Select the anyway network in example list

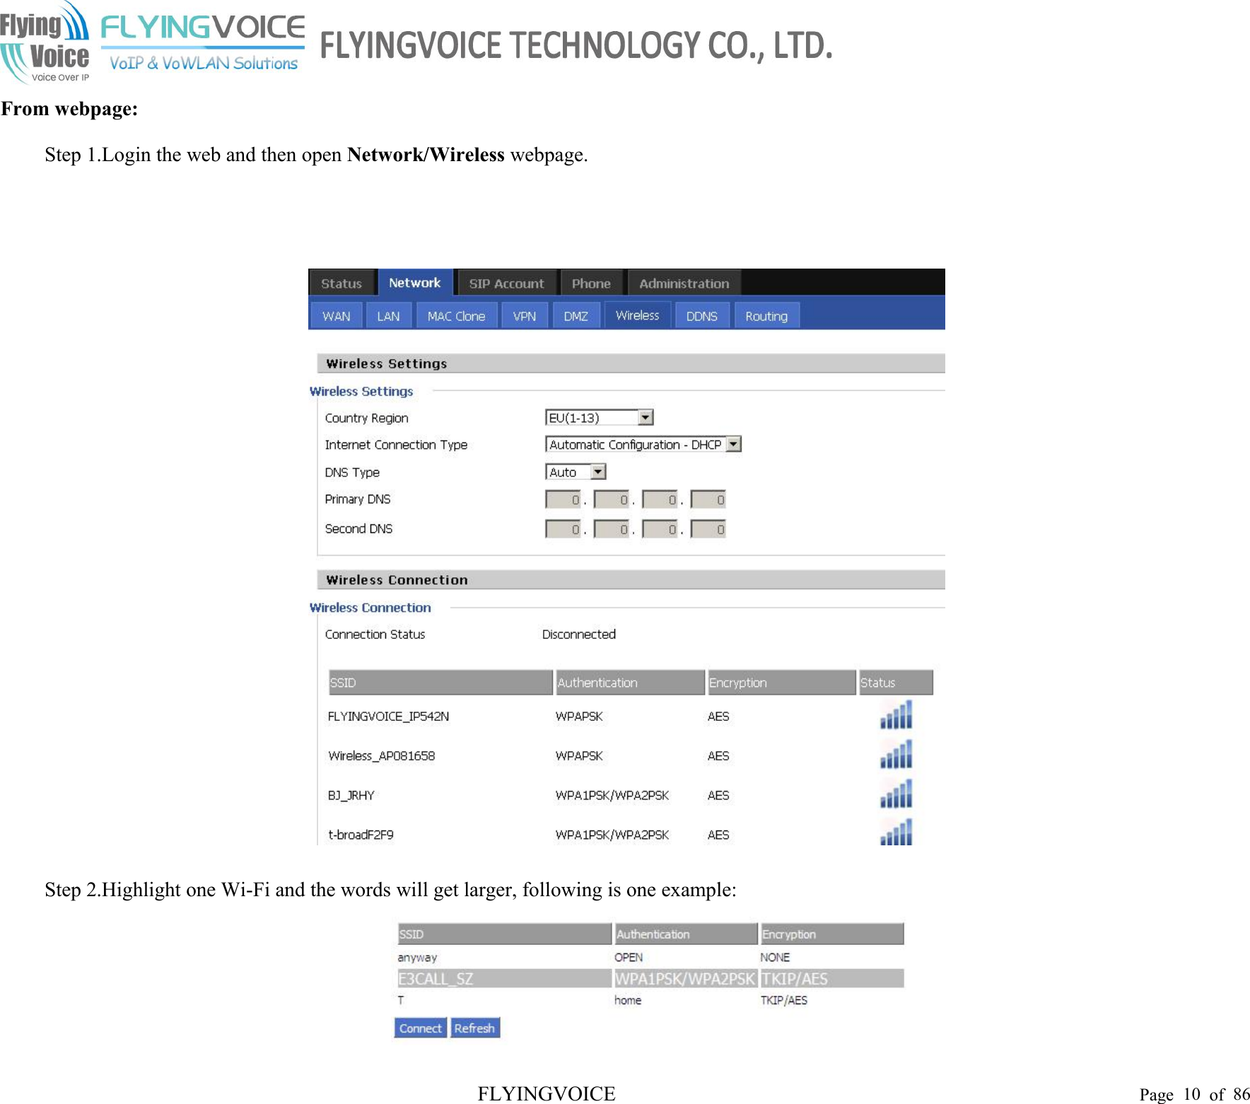click(650, 957)
